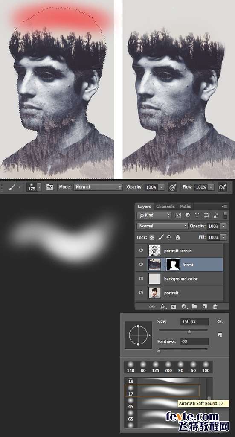This screenshot has height=437, width=235.
Task: Click the add layer mask icon
Action: point(173,306)
